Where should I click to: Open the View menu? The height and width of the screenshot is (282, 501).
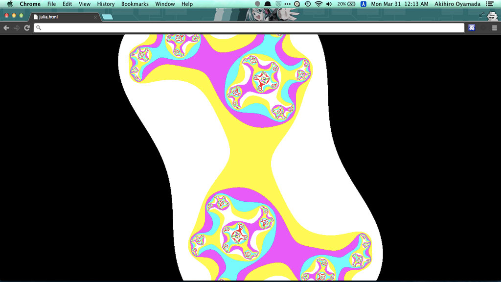tap(85, 4)
